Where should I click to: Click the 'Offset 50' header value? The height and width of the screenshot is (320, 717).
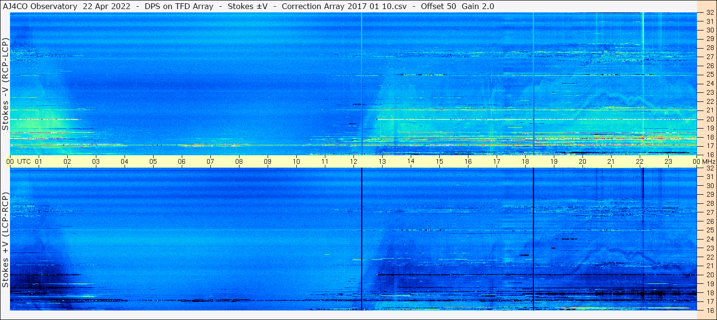(x=438, y=6)
